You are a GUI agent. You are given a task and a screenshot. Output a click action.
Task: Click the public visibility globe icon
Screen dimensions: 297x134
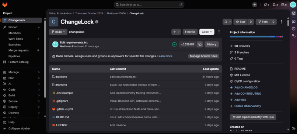point(97,22)
